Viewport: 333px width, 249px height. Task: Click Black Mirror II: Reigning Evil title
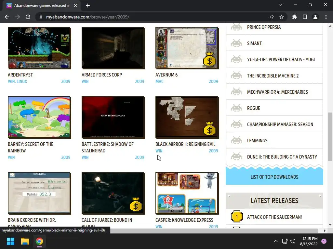click(x=185, y=144)
